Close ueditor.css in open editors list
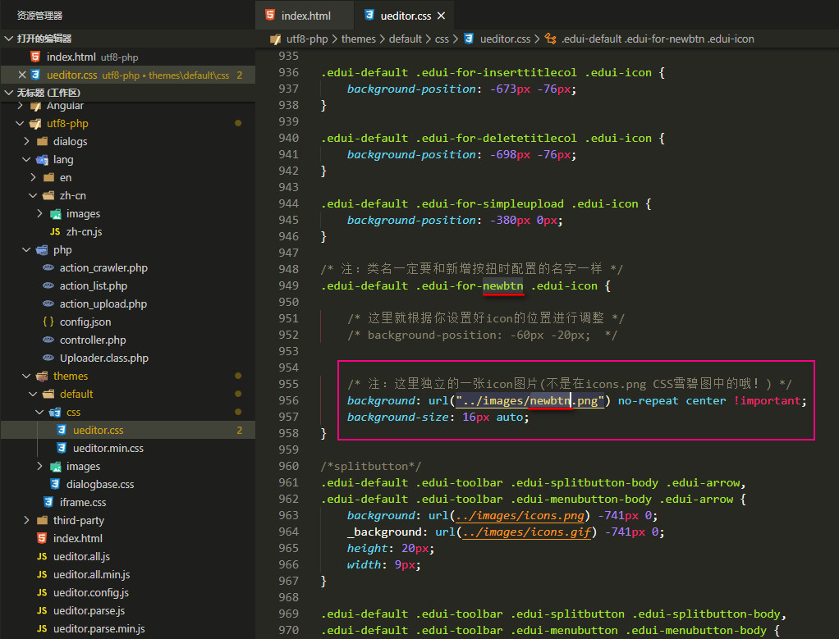 tap(22, 75)
